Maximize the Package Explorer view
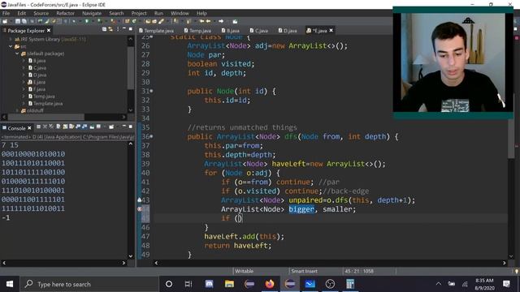The image size is (520, 292). point(131,29)
